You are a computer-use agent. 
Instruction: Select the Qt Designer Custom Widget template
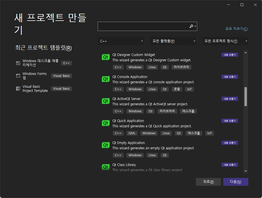pyautogui.click(x=170, y=61)
